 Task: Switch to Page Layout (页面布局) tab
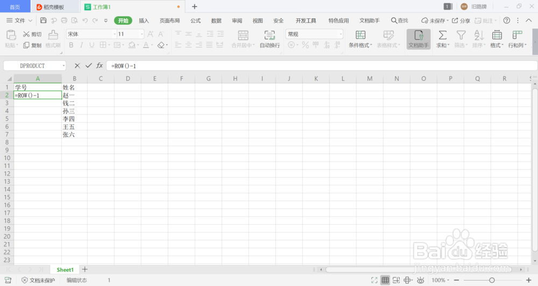[169, 20]
